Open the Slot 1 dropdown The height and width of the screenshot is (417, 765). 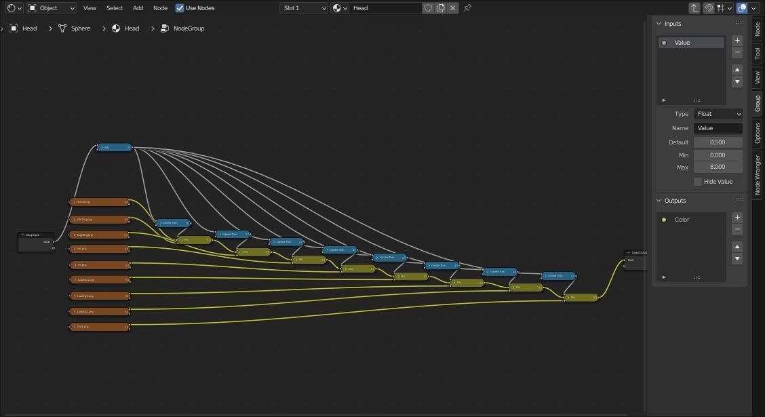(304, 8)
